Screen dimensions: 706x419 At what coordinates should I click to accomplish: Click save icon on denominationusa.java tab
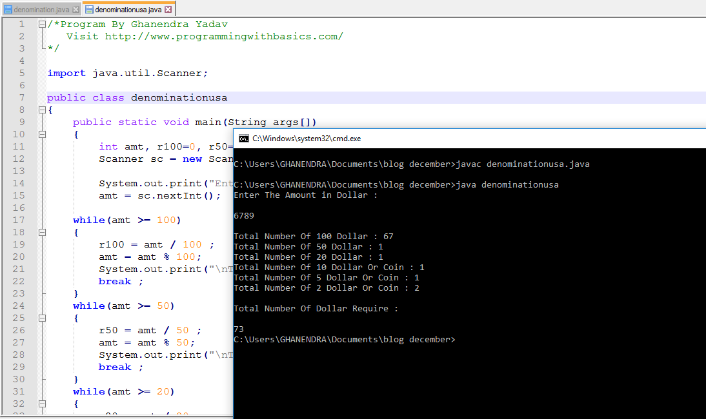point(89,10)
